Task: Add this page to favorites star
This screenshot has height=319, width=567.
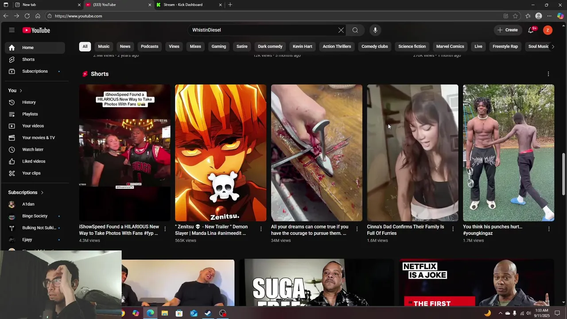Action: tap(515, 16)
